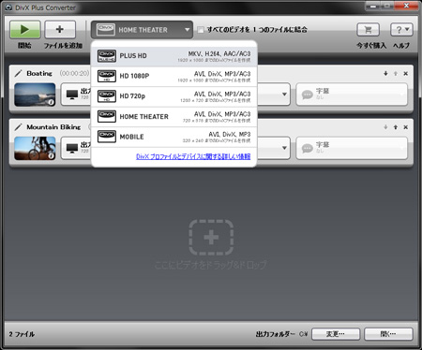This screenshot has height=350, width=422.
Task: Rename Boating with the pencil icon
Action: [x=19, y=73]
